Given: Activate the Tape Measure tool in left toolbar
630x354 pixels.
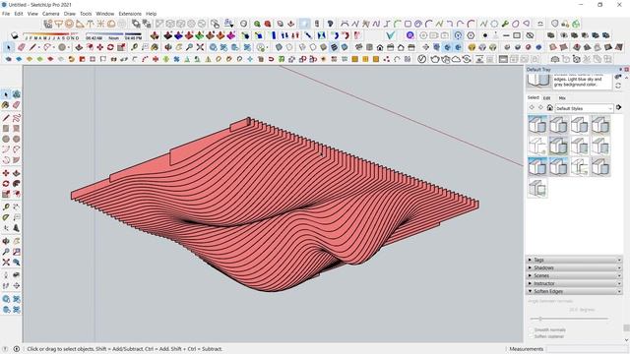Looking at the screenshot, I should point(6,207).
